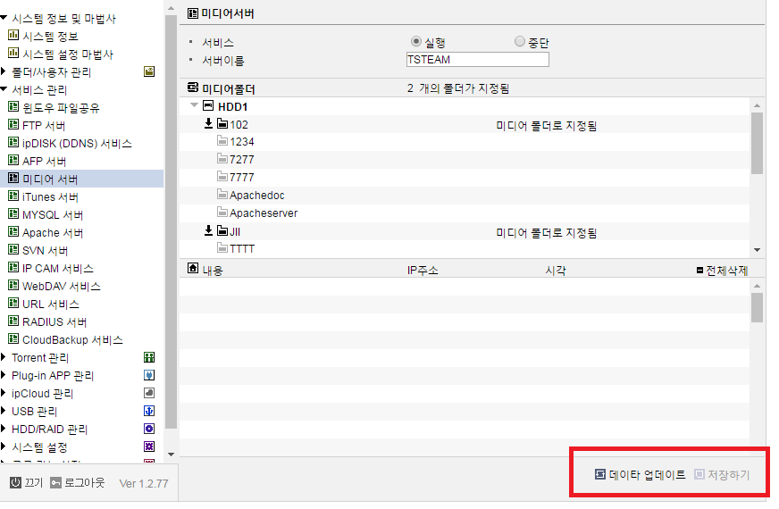Click the HDD/RAID 관리 disk icon
The height and width of the screenshot is (509, 779).
pyautogui.click(x=149, y=429)
